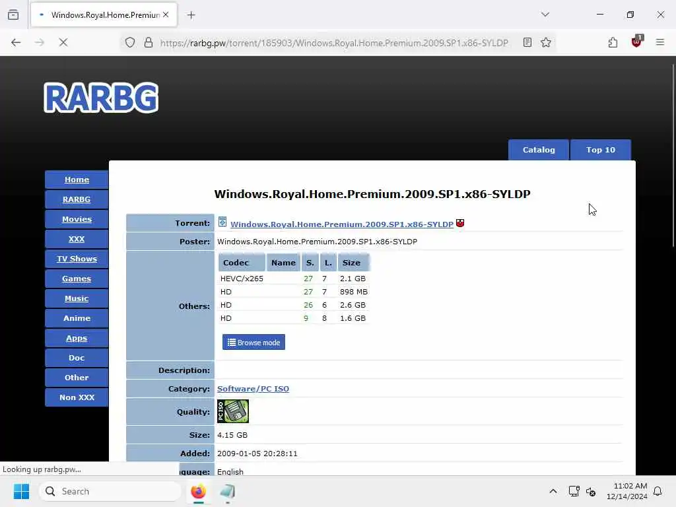Open the second pinned taskbar app
The width and height of the screenshot is (676, 507).
227,491
